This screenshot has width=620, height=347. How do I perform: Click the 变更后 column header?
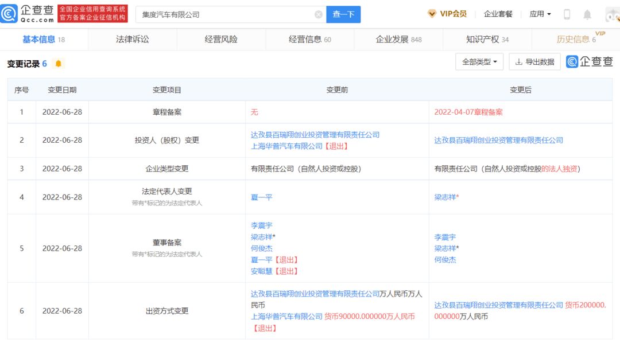point(520,90)
